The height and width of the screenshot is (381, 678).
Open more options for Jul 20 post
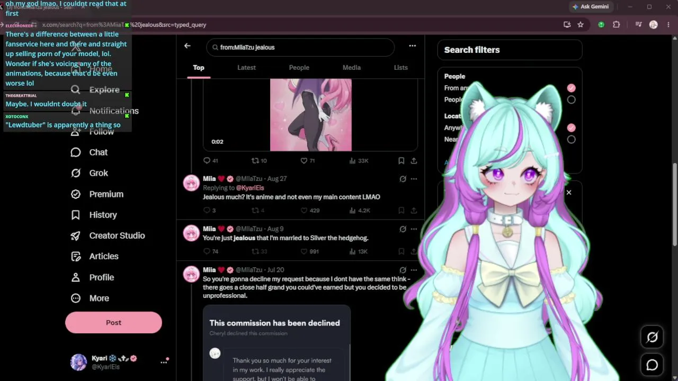(x=414, y=270)
